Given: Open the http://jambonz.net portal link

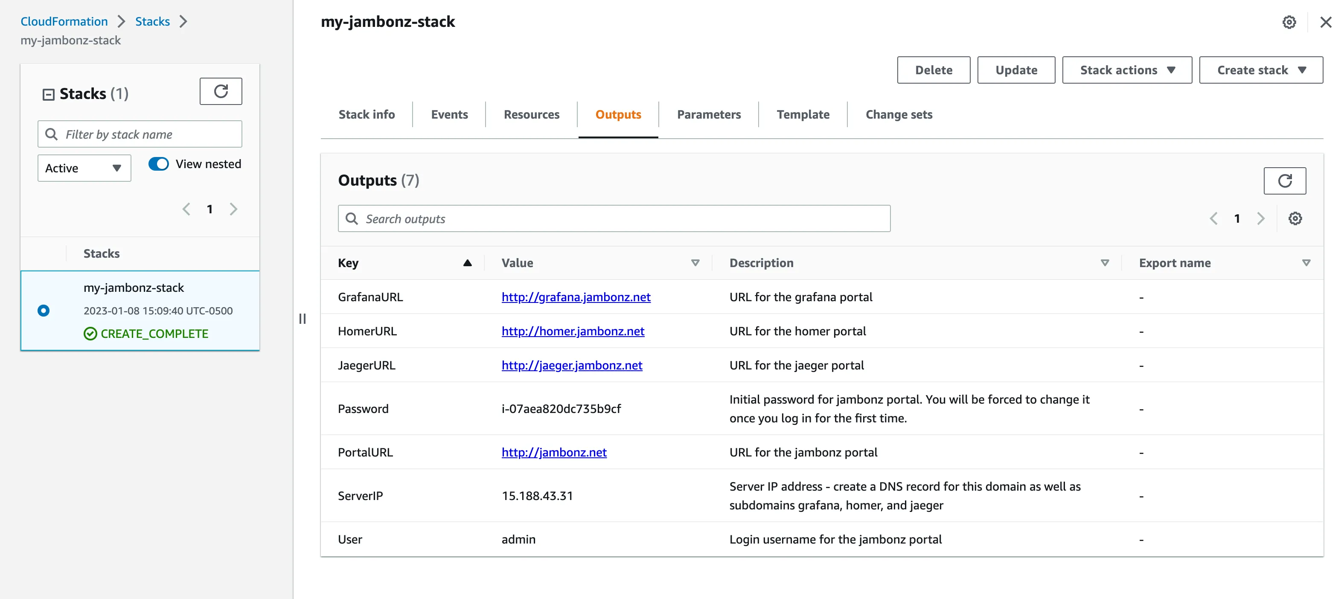Looking at the screenshot, I should point(554,452).
